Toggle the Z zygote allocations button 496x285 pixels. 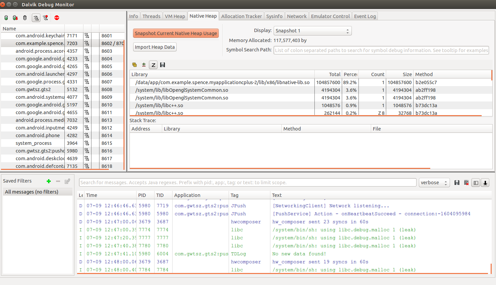[x=153, y=65]
